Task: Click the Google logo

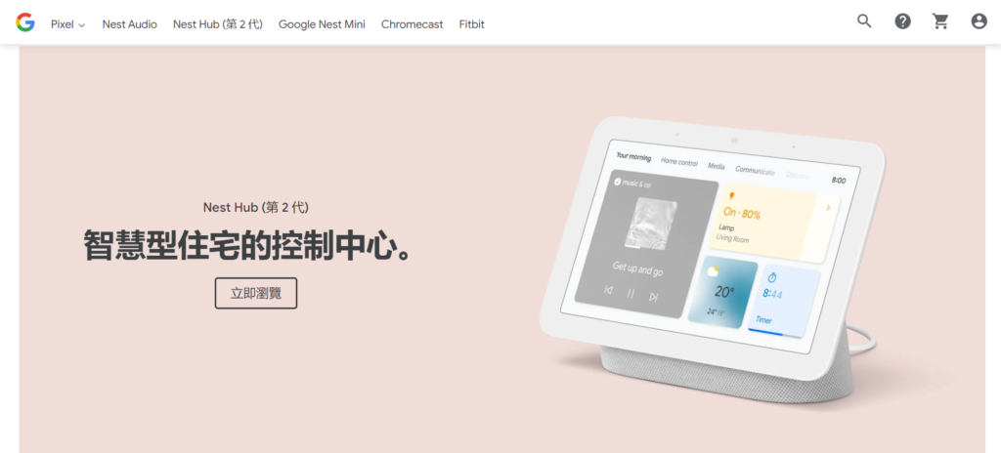Action: [25, 23]
